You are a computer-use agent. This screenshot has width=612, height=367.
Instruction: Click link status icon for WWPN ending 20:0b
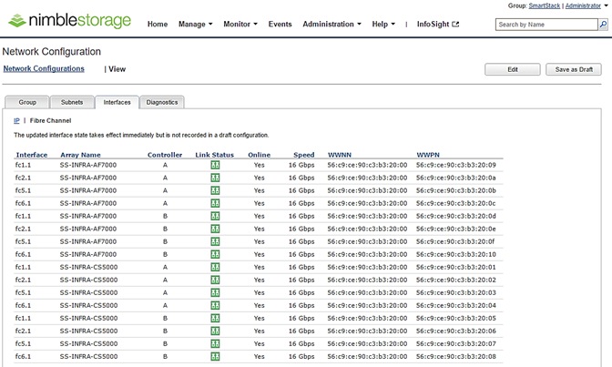(215, 190)
